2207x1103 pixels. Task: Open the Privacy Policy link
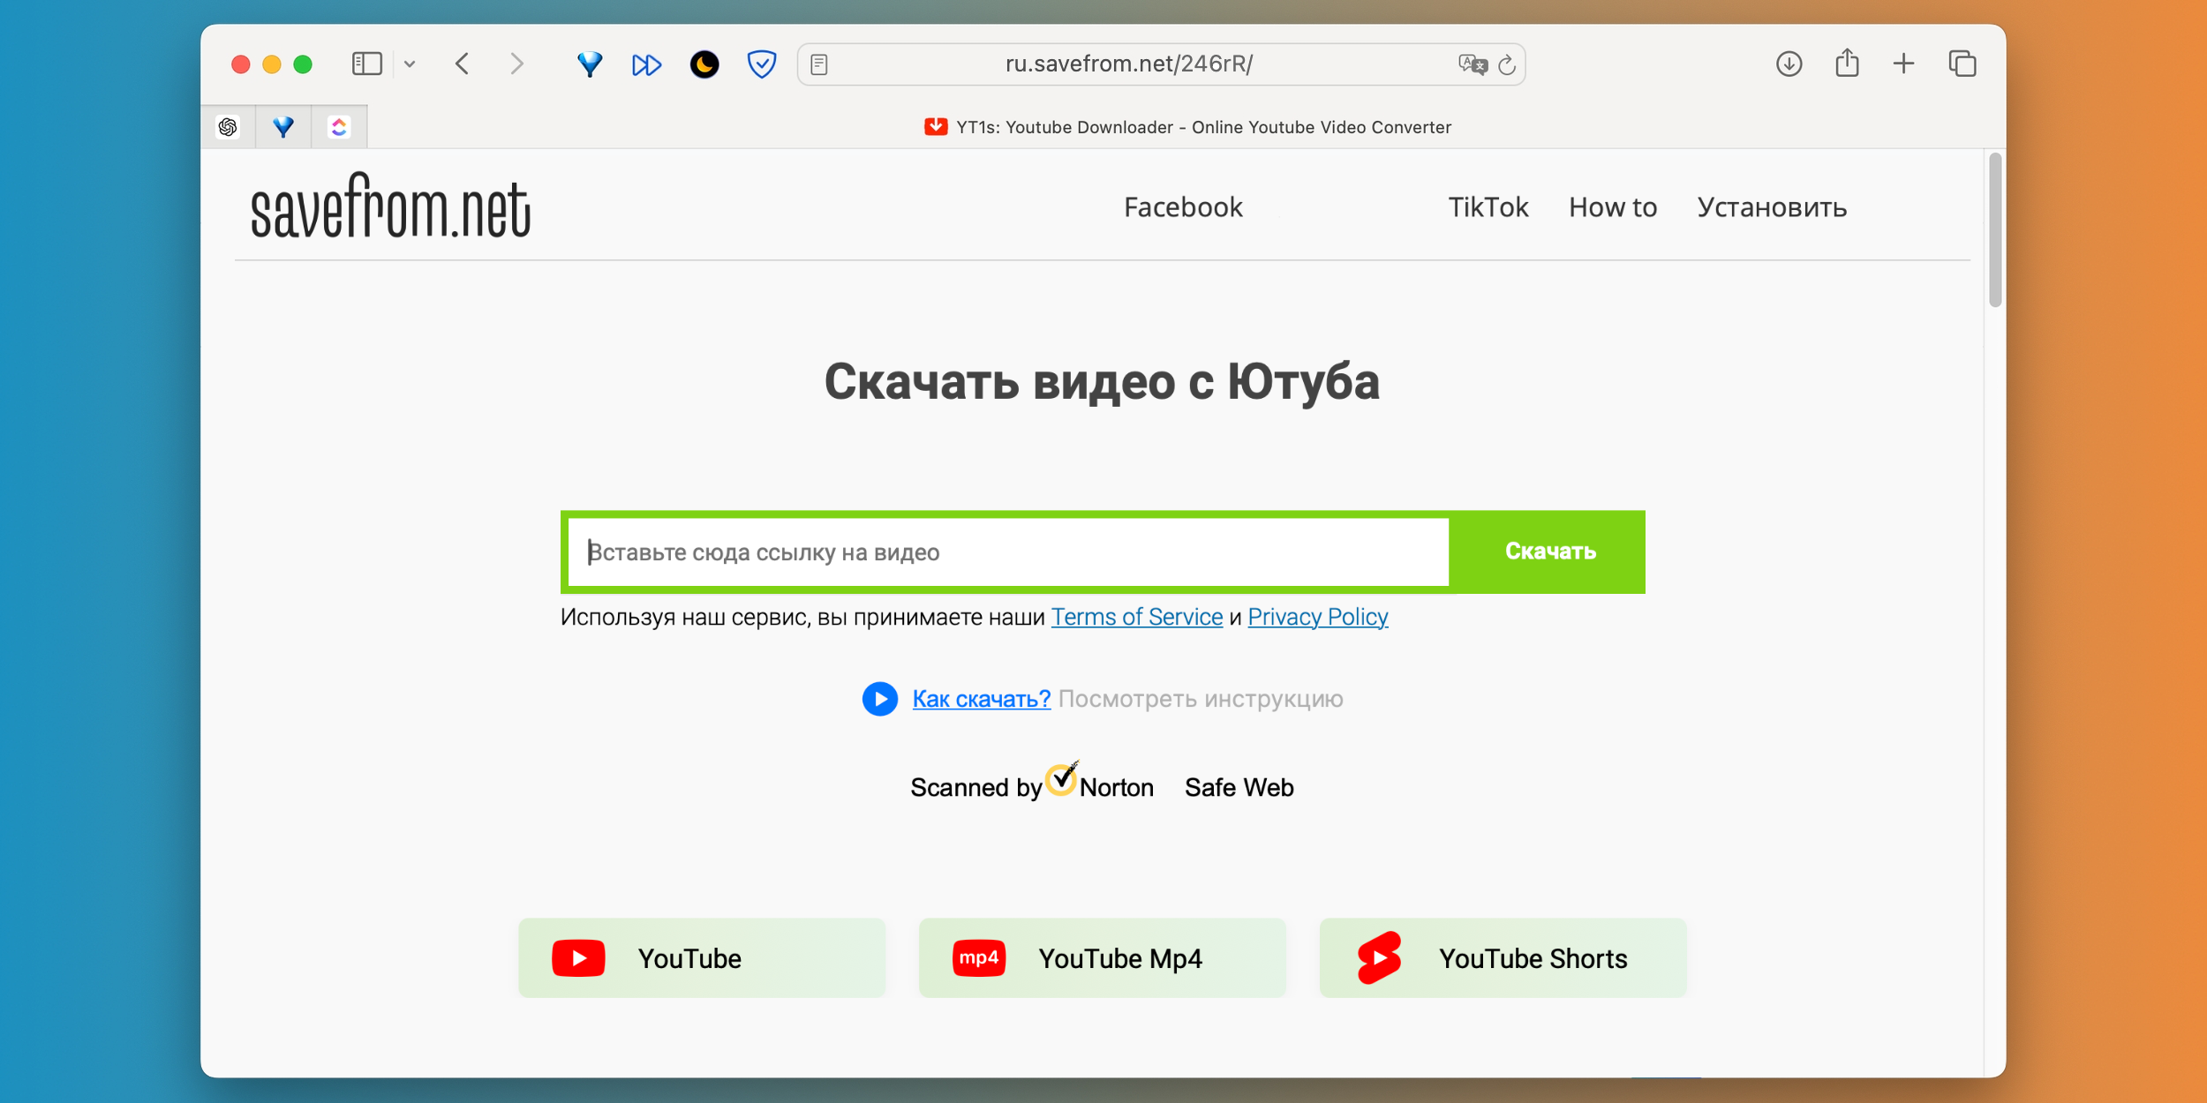click(x=1318, y=617)
